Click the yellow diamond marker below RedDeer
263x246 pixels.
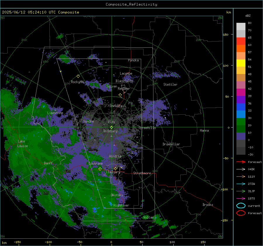pyautogui.click(x=120, y=95)
